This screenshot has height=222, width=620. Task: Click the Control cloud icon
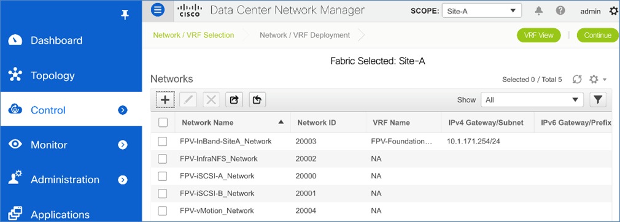(15, 110)
